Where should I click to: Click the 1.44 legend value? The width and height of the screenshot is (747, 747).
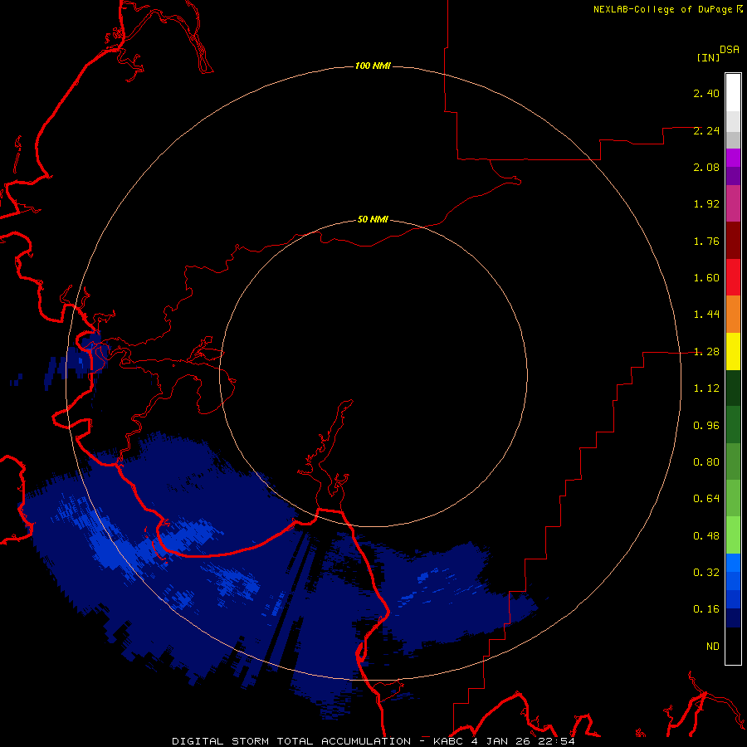[706, 315]
